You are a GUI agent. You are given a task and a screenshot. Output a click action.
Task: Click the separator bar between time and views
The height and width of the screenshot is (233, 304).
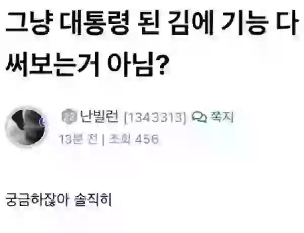point(103,140)
